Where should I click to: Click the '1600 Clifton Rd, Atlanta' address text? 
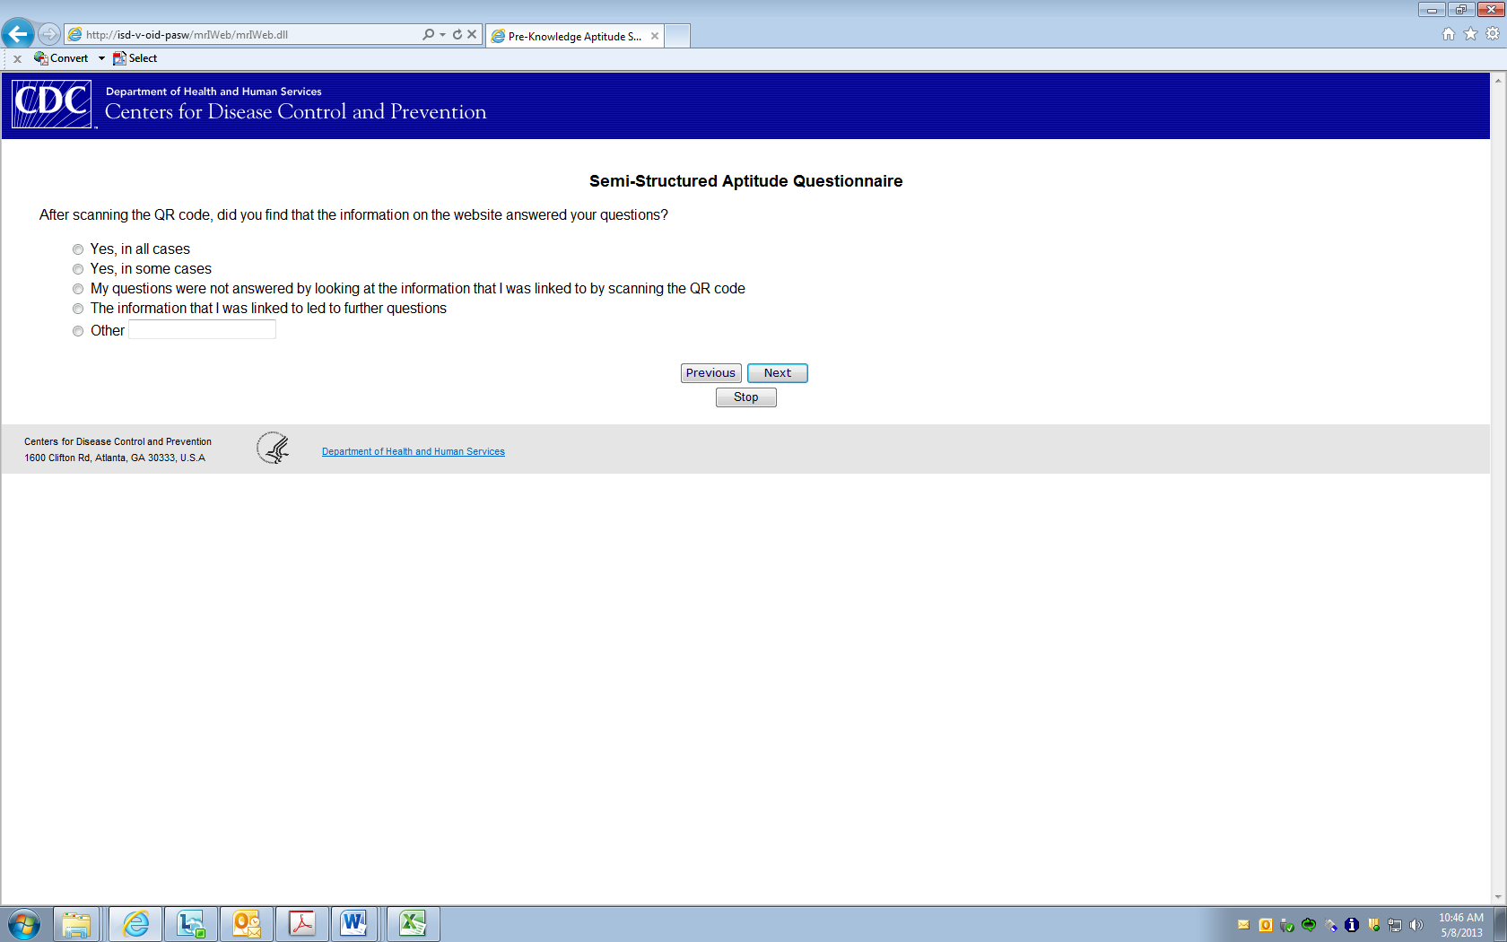tap(115, 458)
